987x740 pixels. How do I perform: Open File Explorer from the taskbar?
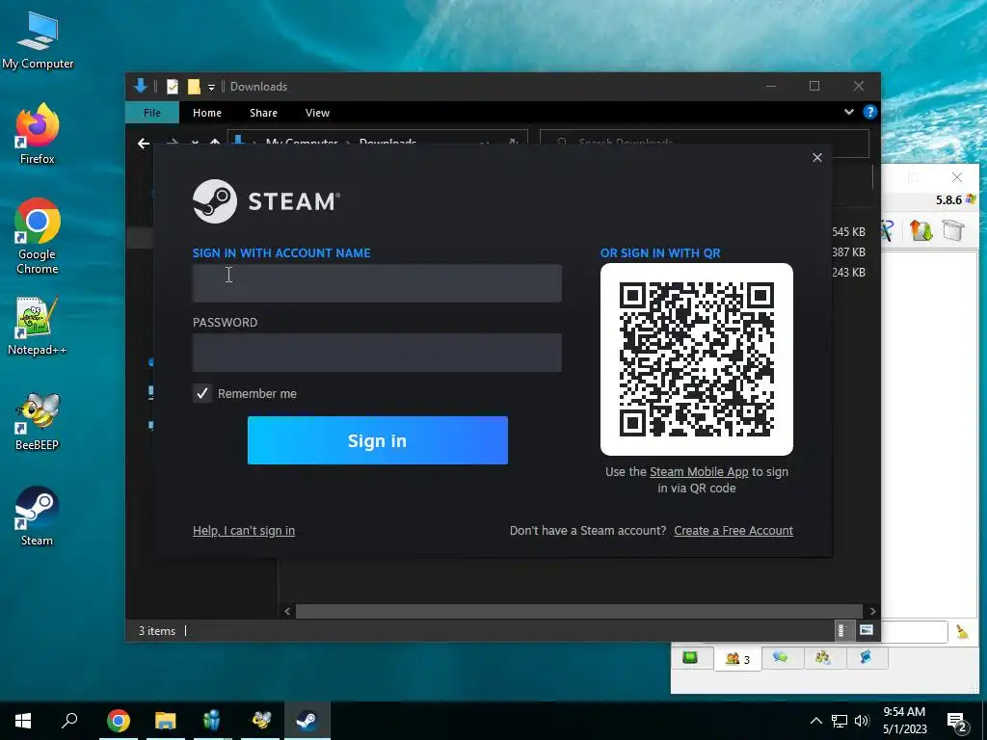coord(166,721)
